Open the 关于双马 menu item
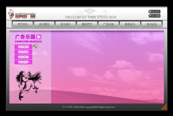 point(23,24)
